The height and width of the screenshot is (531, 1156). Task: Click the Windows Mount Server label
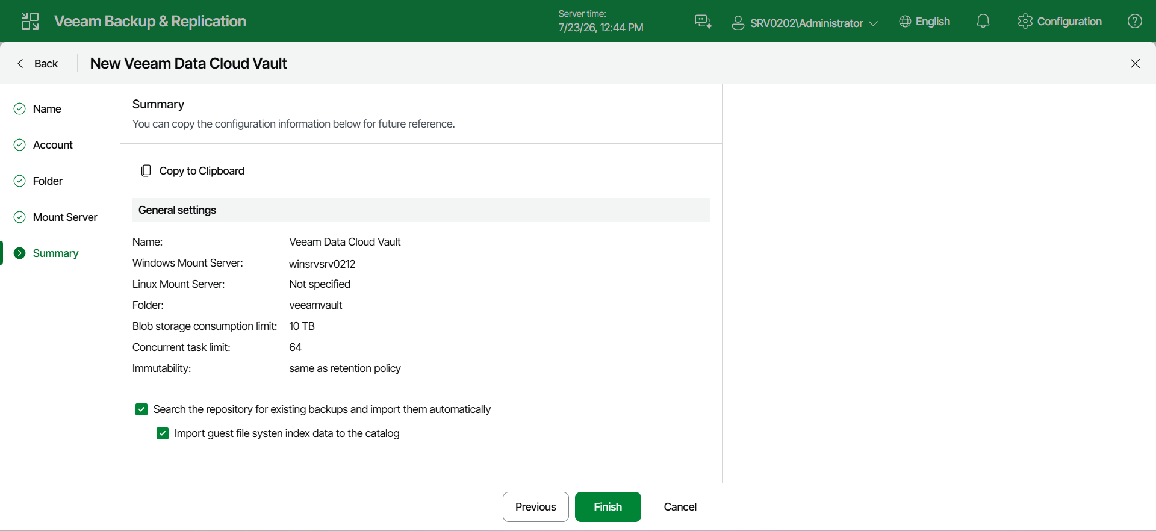188,263
